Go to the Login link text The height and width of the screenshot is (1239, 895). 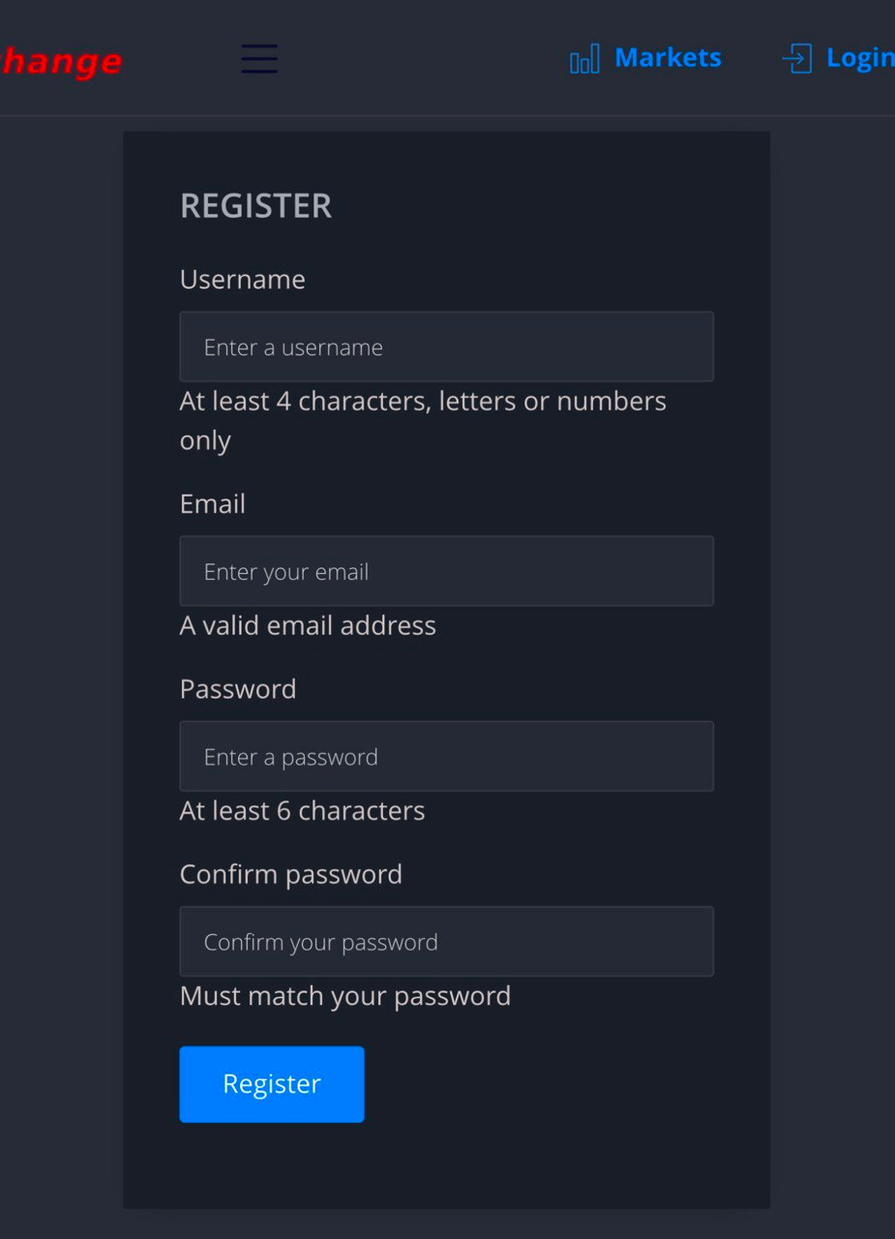[859, 58]
